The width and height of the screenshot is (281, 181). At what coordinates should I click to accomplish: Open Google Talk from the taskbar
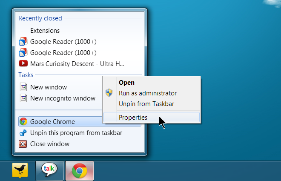pyautogui.click(x=50, y=171)
